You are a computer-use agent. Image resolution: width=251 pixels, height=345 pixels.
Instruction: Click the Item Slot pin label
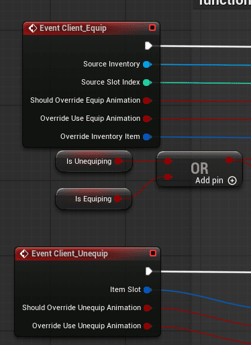125,289
